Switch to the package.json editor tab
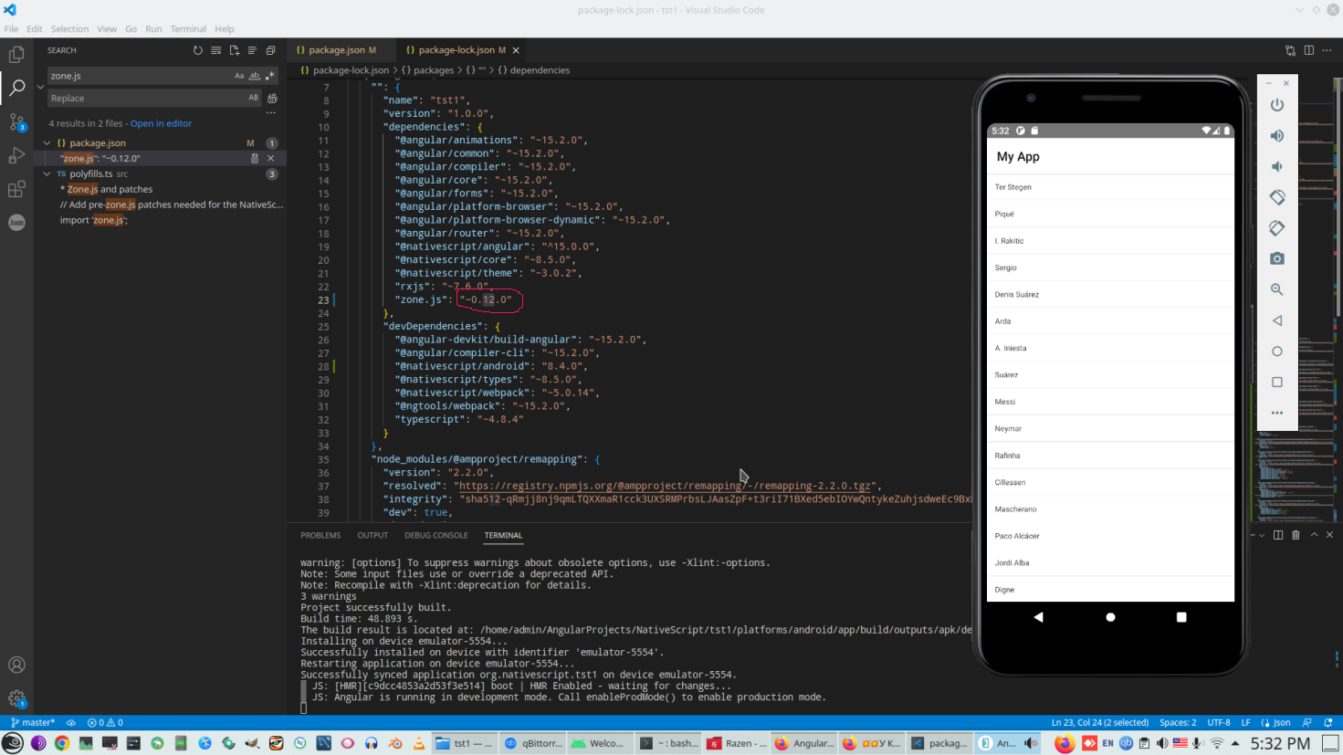The height and width of the screenshot is (755, 1343). [341, 49]
